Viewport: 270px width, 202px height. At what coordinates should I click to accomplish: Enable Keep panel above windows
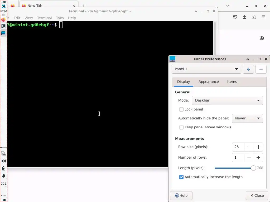pyautogui.click(x=181, y=127)
